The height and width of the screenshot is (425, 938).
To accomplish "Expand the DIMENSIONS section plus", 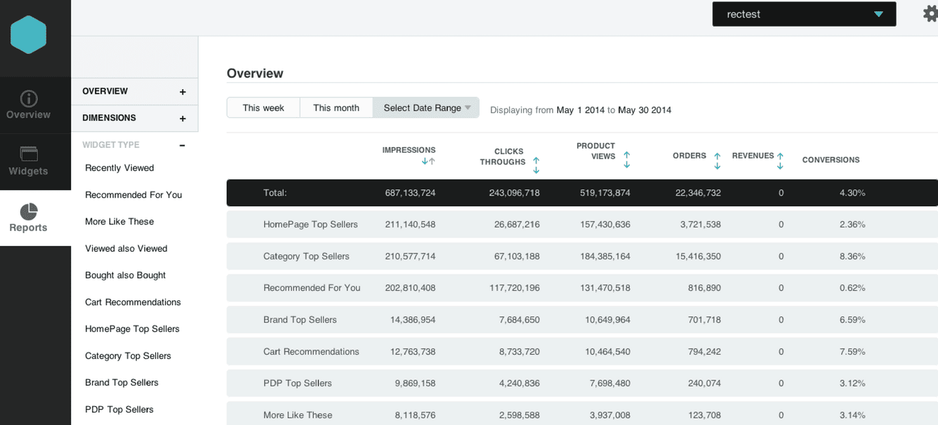I will point(183,119).
